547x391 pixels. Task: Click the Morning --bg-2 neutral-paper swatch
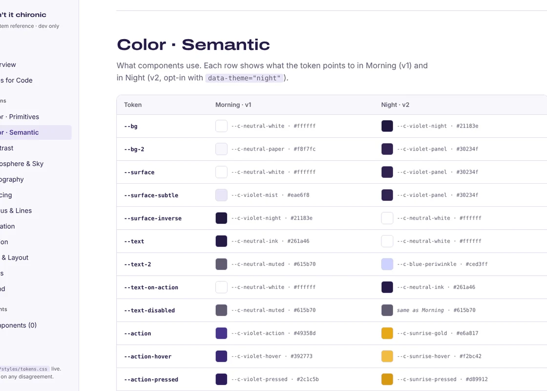[x=221, y=149]
